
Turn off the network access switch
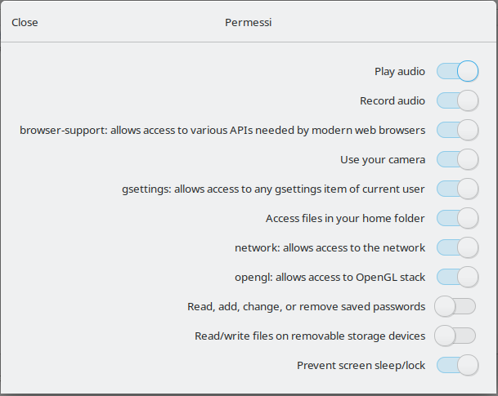(457, 248)
